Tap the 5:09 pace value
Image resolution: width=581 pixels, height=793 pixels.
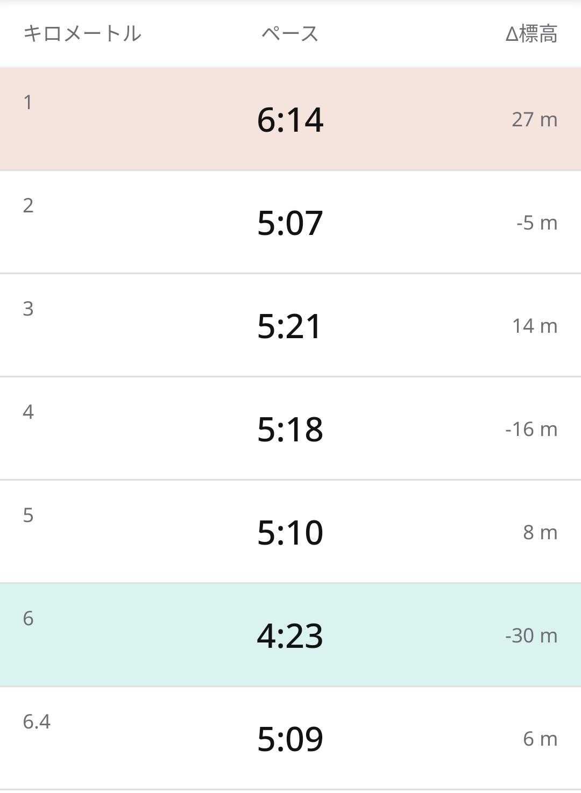(x=290, y=739)
